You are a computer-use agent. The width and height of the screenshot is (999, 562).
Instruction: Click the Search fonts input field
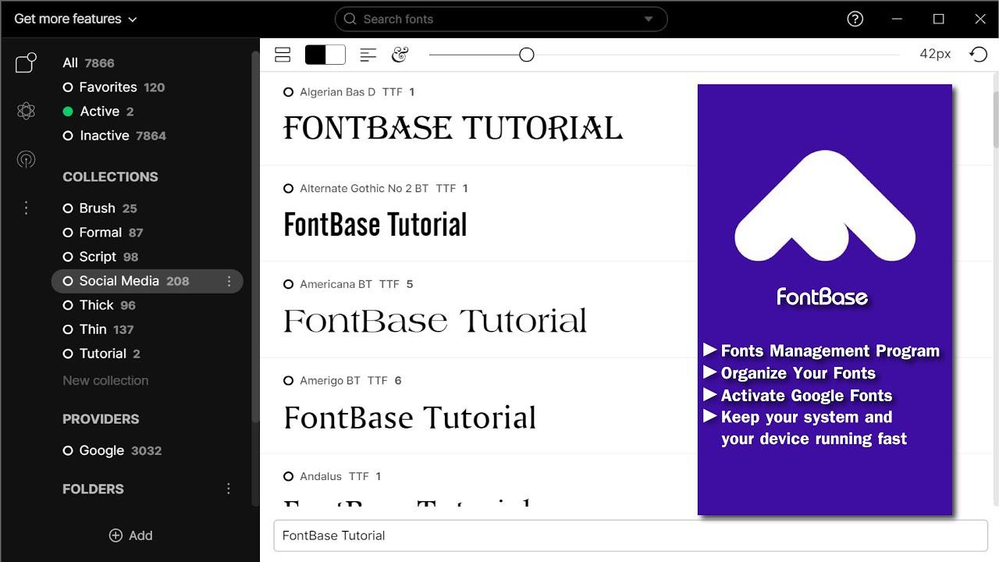click(x=501, y=19)
